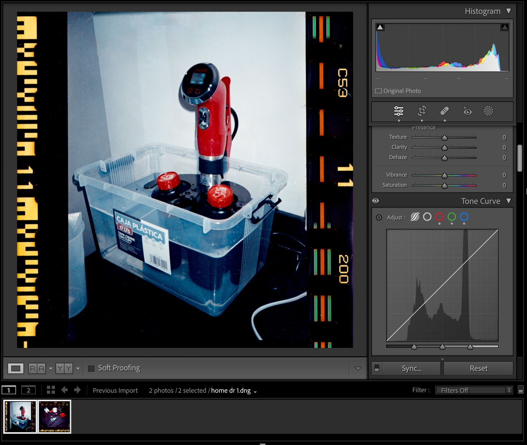Select the Healing brush tool

pos(445,111)
